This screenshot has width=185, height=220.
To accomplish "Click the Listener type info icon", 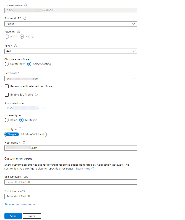I will coord(24,115).
